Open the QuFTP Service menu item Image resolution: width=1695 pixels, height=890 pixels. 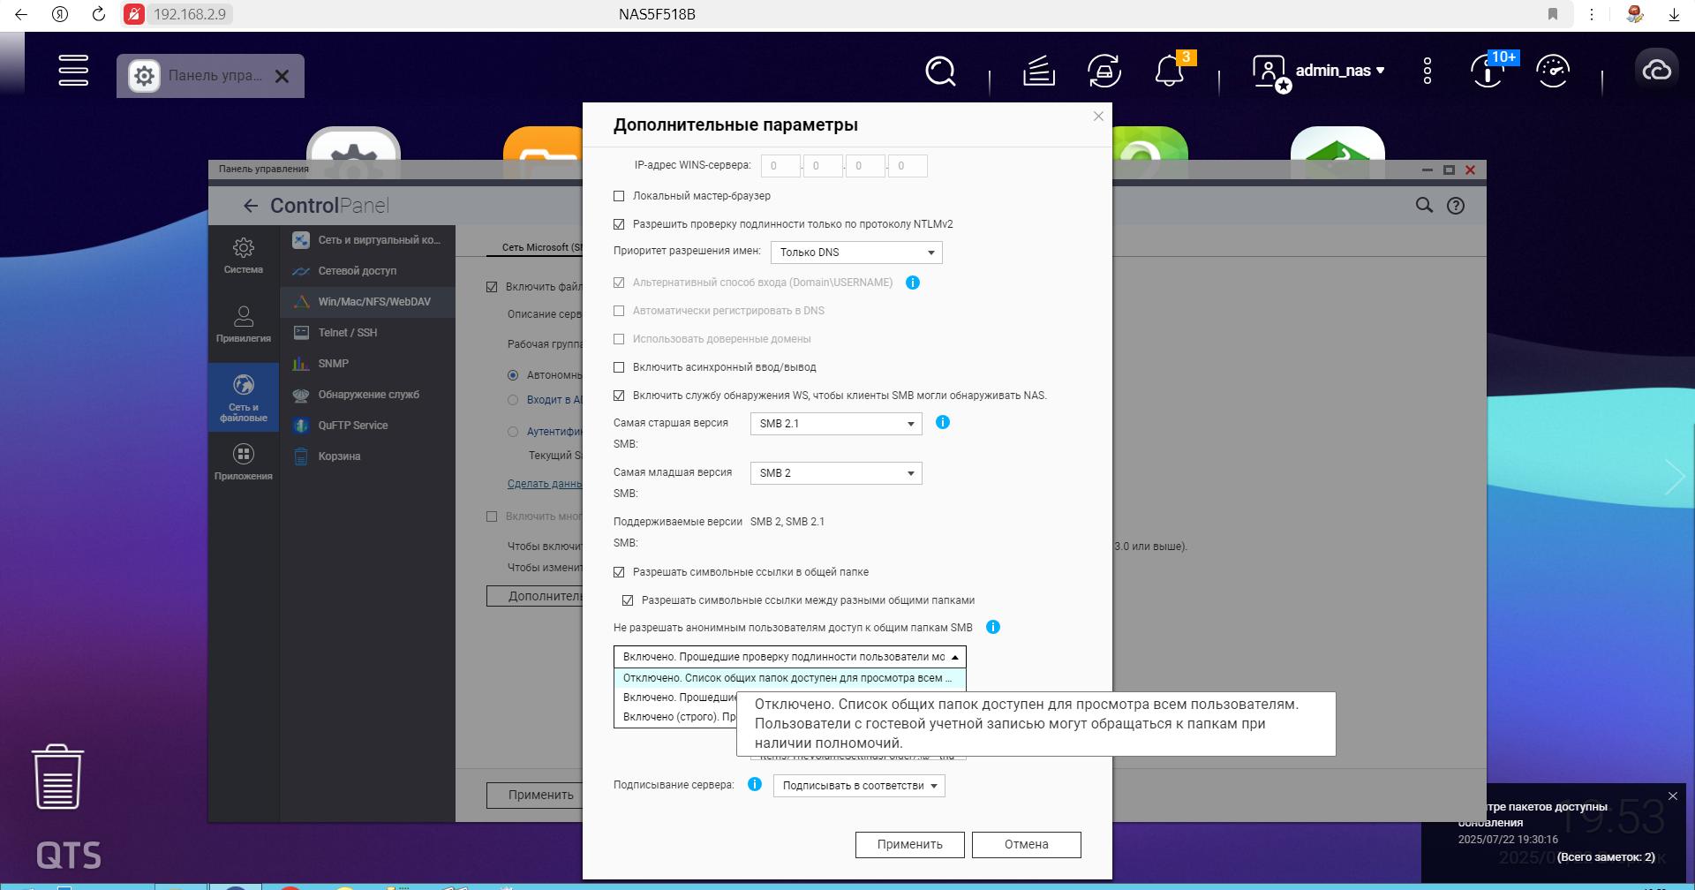[x=368, y=426]
